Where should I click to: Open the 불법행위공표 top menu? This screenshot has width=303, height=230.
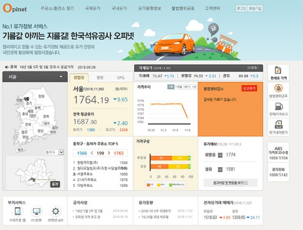(x=183, y=8)
